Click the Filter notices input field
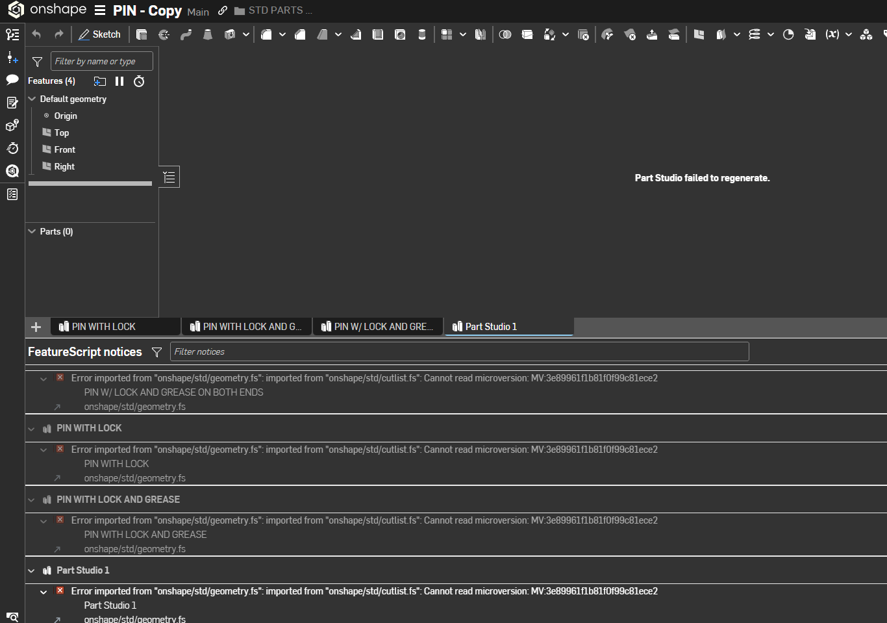This screenshot has width=887, height=623. coord(459,351)
